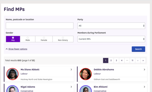Go to results page 3
Screen dimensions: 152x92
(x=116, y=60)
